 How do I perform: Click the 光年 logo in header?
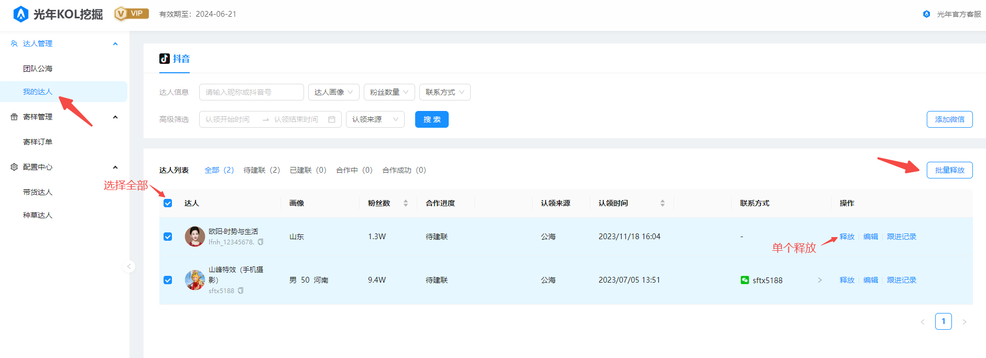click(21, 14)
